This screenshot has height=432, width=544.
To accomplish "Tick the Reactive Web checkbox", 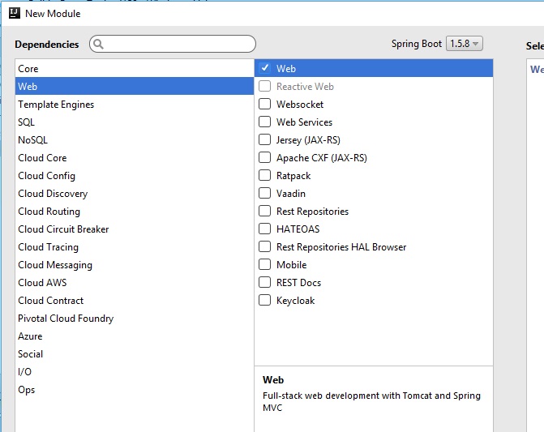I will [265, 86].
